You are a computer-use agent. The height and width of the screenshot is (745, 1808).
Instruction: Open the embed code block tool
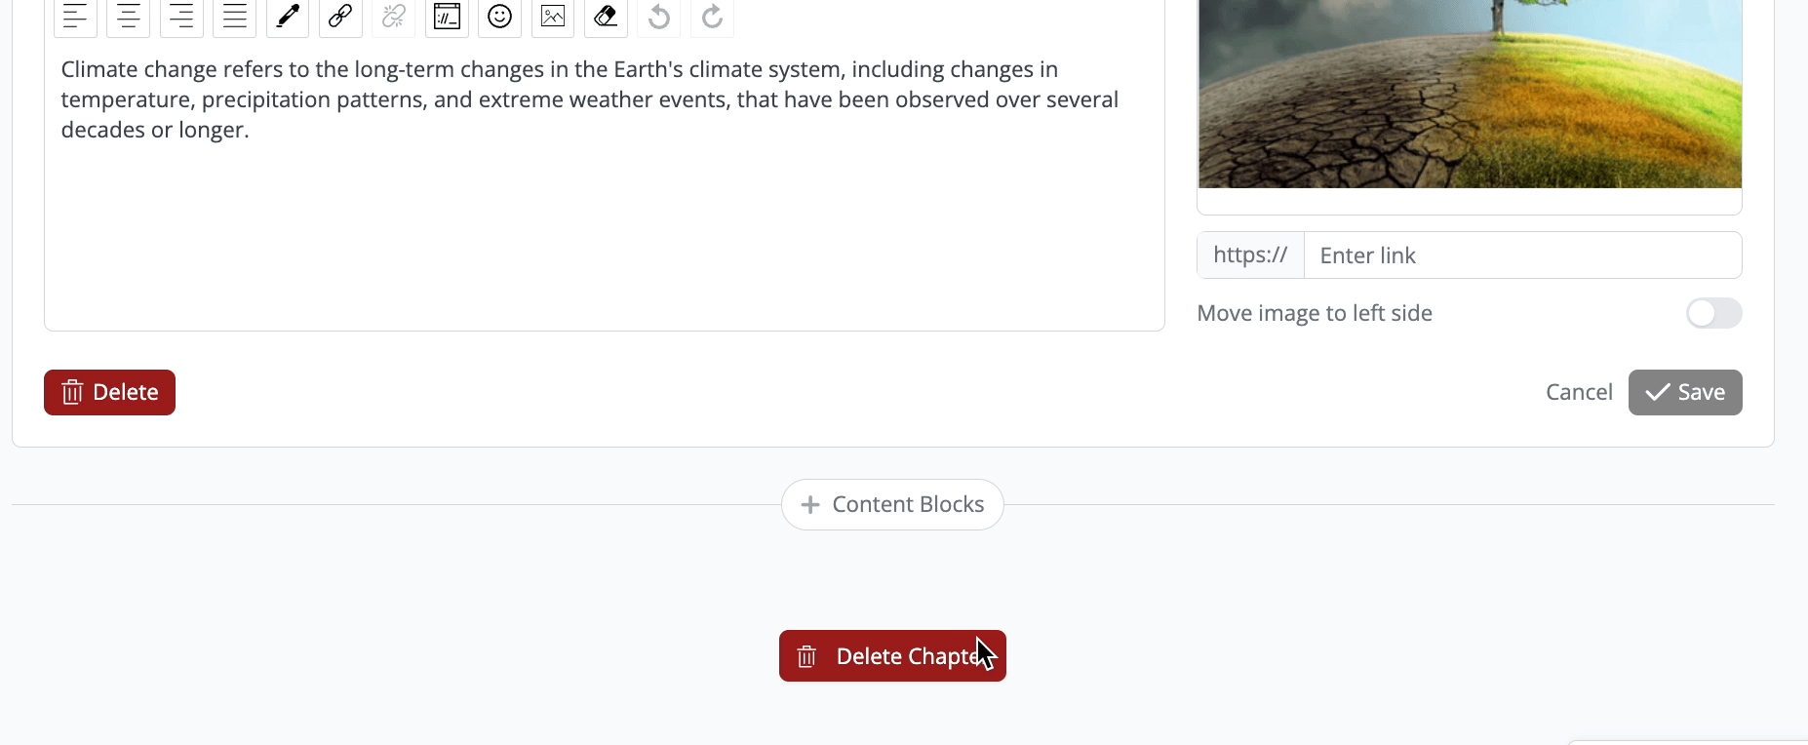[447, 17]
